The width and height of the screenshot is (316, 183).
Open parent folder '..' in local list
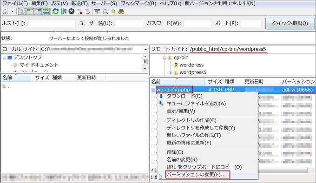tap(7, 86)
